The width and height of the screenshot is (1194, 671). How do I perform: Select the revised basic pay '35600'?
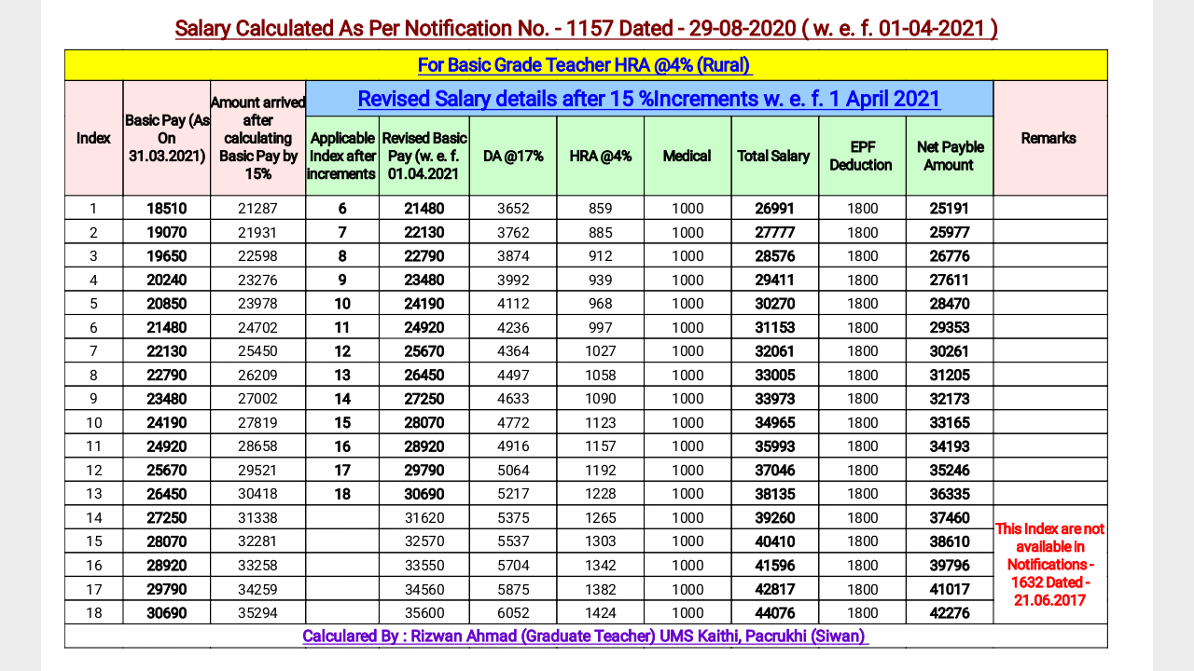pos(423,612)
